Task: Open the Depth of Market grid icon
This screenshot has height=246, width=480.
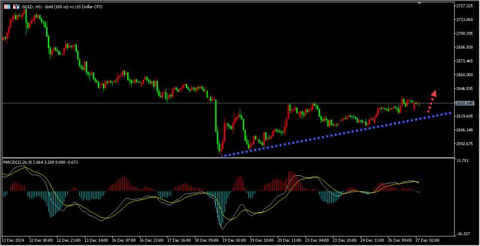Action: 6,7
